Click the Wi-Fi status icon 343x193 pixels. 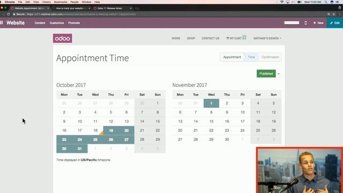click(x=282, y=2)
